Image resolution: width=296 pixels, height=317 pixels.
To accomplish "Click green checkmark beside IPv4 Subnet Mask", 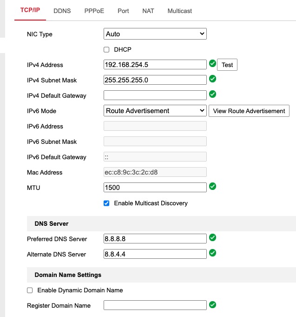I will (x=212, y=79).
